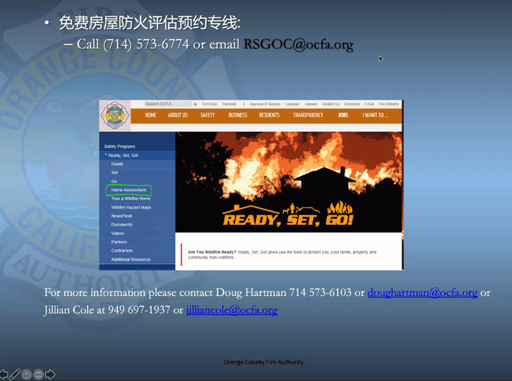
Task: Click the search magnifier icon
Action: click(195, 104)
